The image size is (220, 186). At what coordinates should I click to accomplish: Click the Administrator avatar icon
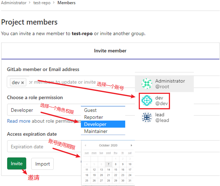click(147, 84)
